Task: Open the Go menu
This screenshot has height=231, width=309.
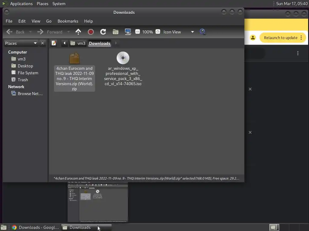Action: pos(49,21)
